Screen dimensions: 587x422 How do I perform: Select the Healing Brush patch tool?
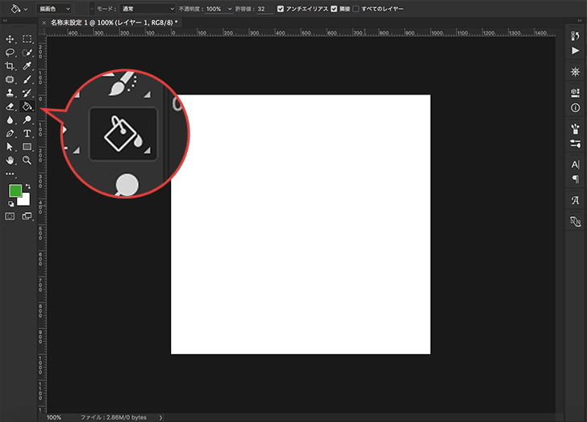[x=10, y=79]
